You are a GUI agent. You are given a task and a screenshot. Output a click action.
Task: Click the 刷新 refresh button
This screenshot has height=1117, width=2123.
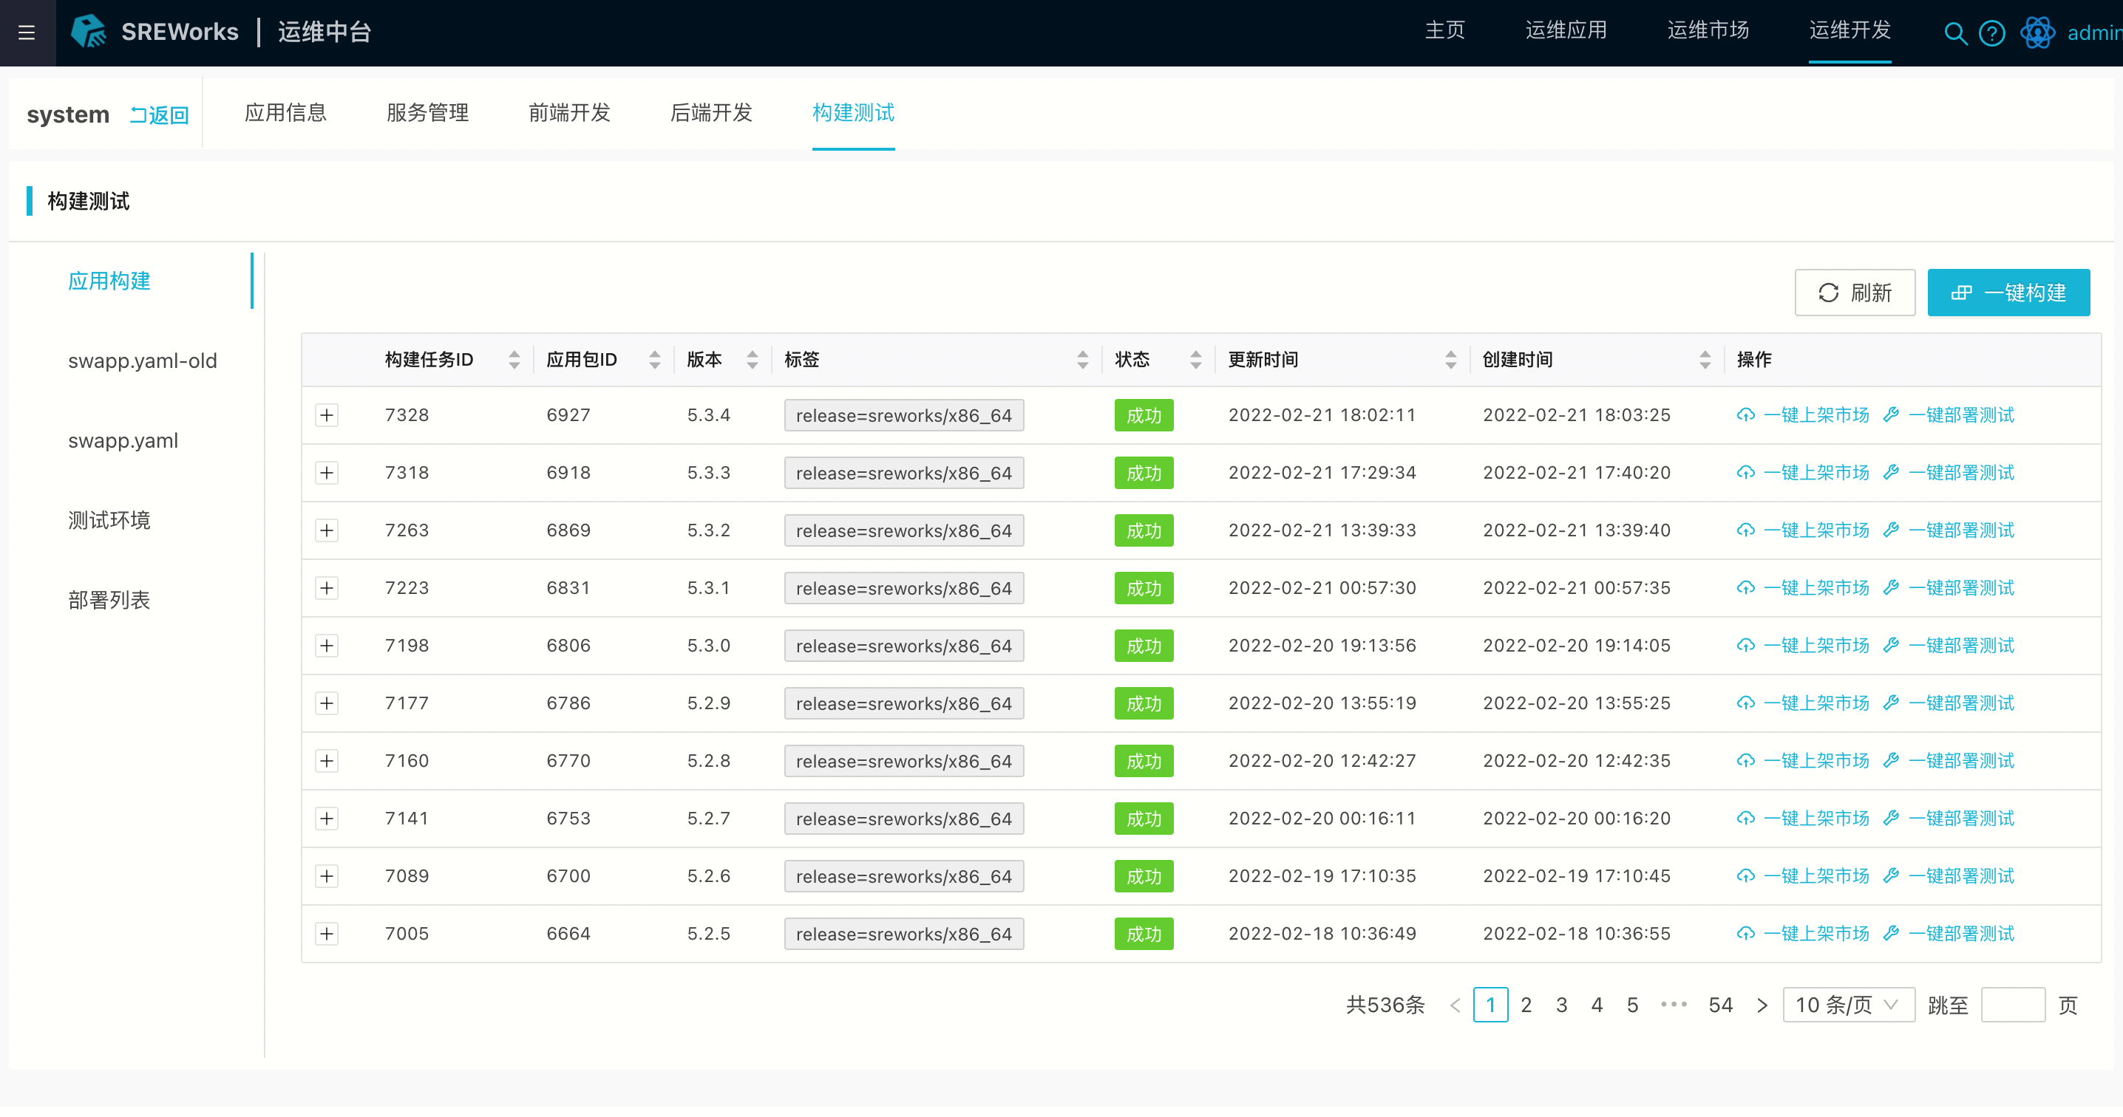pyautogui.click(x=1855, y=293)
